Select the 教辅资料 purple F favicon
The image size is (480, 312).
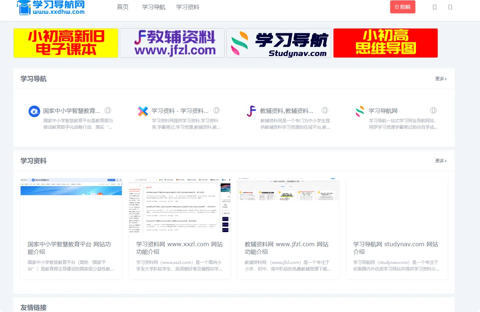(251, 111)
